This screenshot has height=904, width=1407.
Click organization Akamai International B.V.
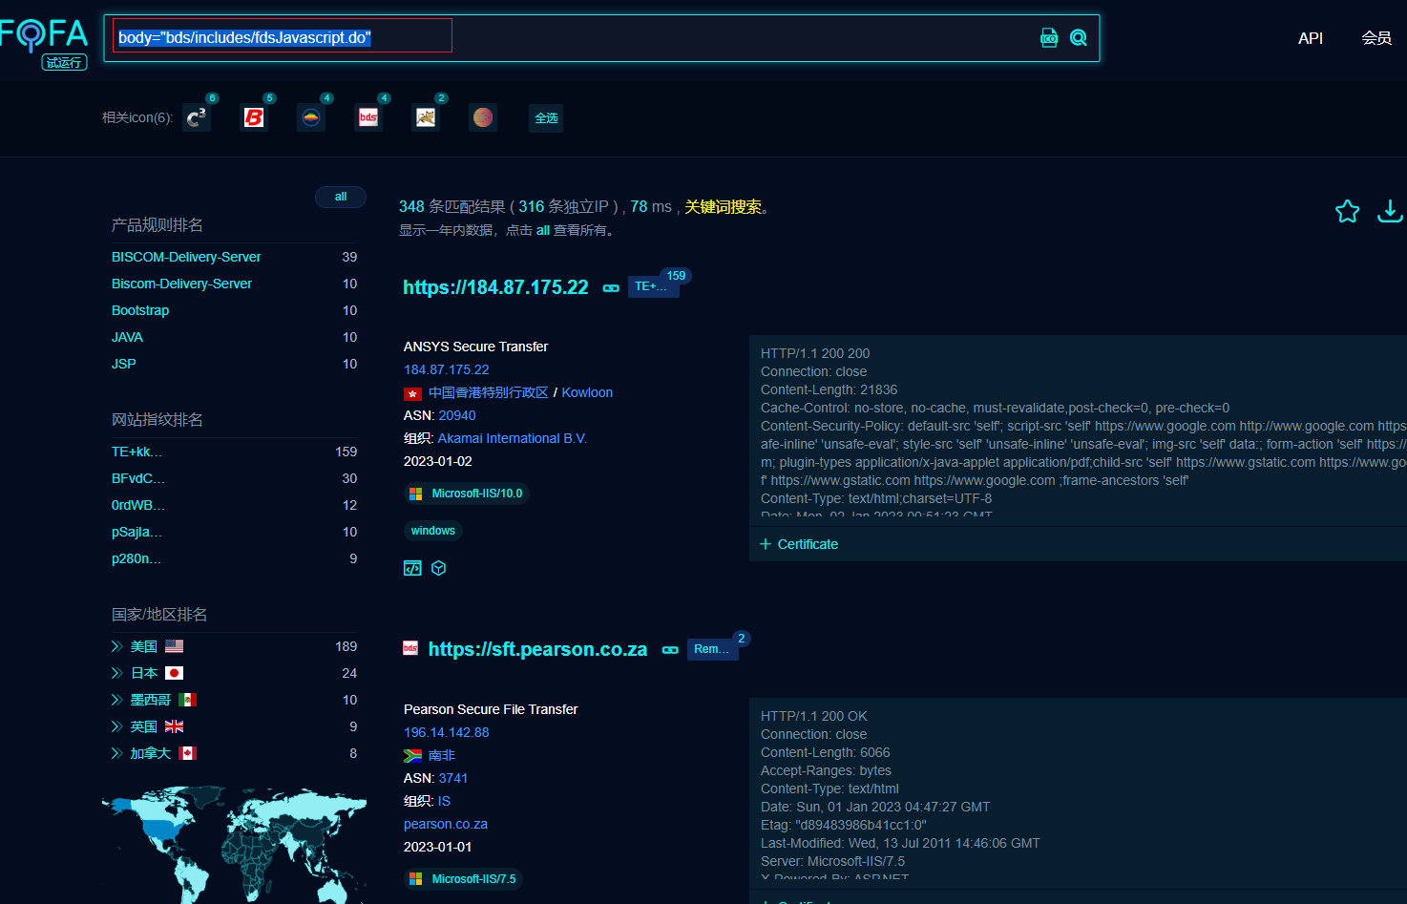click(x=513, y=438)
